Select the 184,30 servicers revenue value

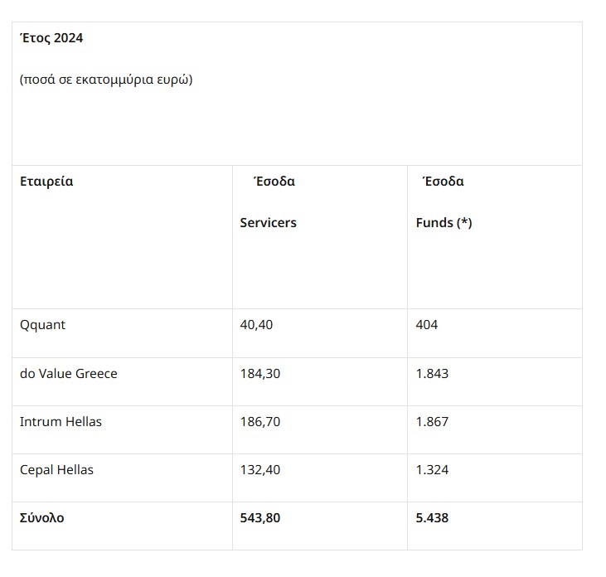260,373
